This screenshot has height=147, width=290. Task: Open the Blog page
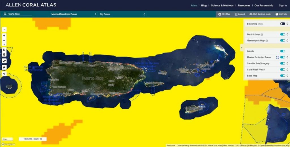coord(204,5)
